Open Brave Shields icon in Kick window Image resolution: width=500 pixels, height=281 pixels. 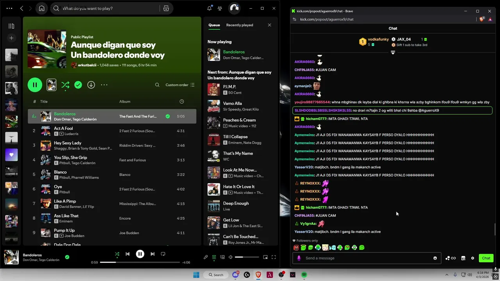coord(482,19)
